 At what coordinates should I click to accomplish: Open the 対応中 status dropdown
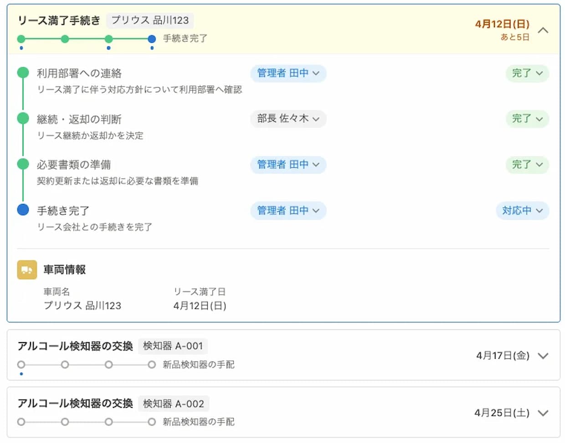(522, 210)
